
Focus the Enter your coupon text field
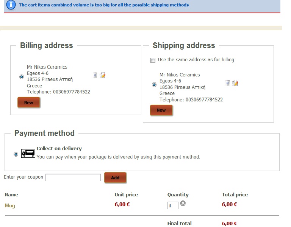pyautogui.click(x=73, y=177)
